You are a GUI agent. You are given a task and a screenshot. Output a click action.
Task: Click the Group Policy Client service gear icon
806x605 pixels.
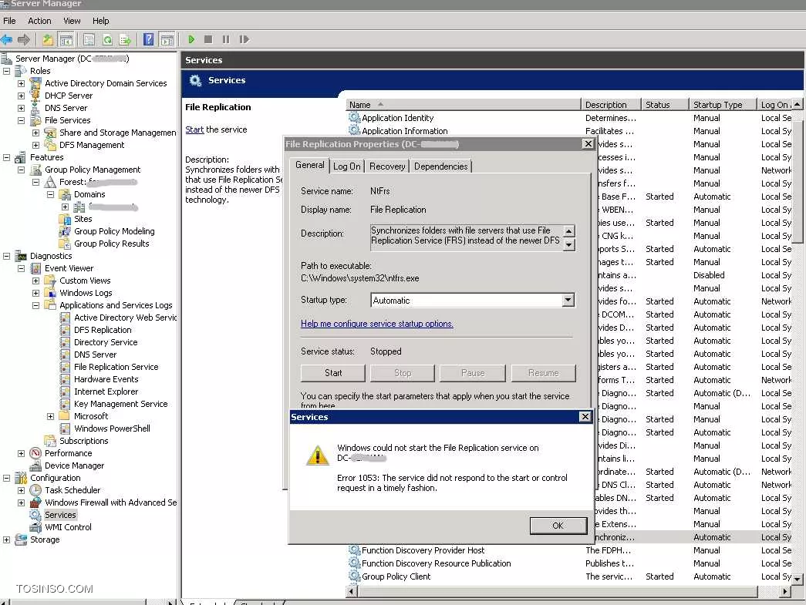[354, 576]
